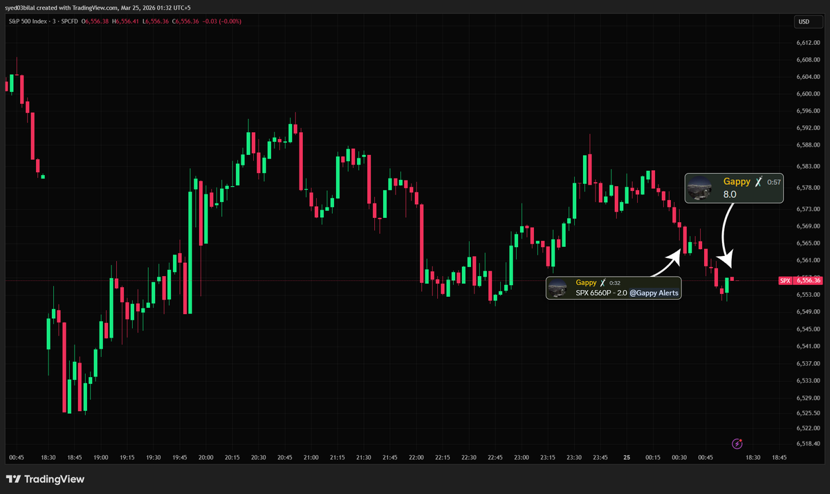Click the TradingView logo at bottom

click(x=45, y=479)
